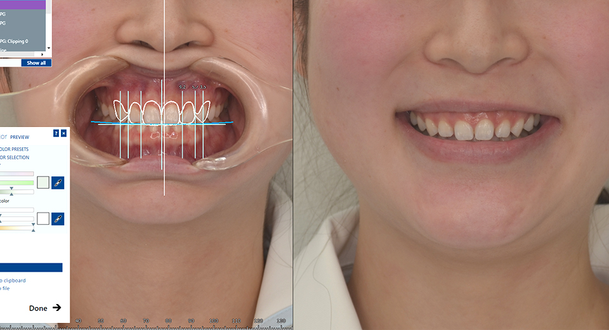This screenshot has height=330, width=609.
Task: Click the blue curved smile line
Action: (x=162, y=123)
